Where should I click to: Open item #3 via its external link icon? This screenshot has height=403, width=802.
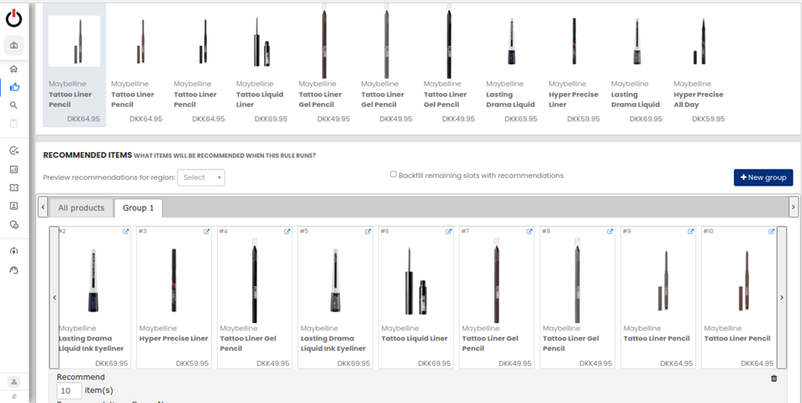pyautogui.click(x=206, y=232)
